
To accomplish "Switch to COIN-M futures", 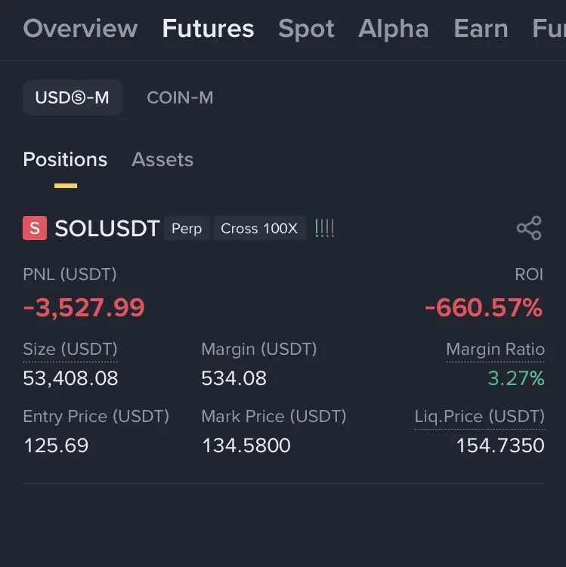I will coord(180,98).
